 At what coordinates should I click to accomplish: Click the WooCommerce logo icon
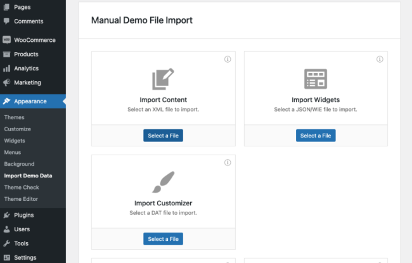point(6,40)
